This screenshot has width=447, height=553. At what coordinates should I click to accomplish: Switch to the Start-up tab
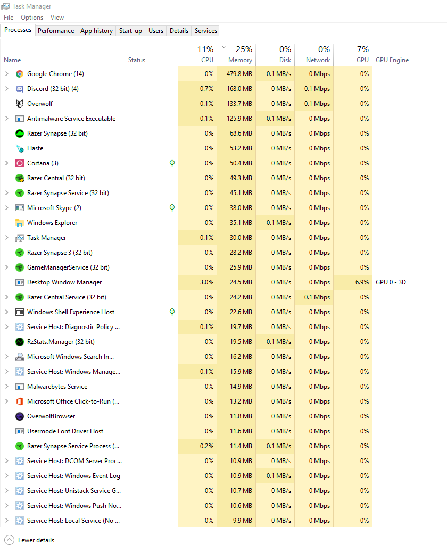tap(130, 31)
